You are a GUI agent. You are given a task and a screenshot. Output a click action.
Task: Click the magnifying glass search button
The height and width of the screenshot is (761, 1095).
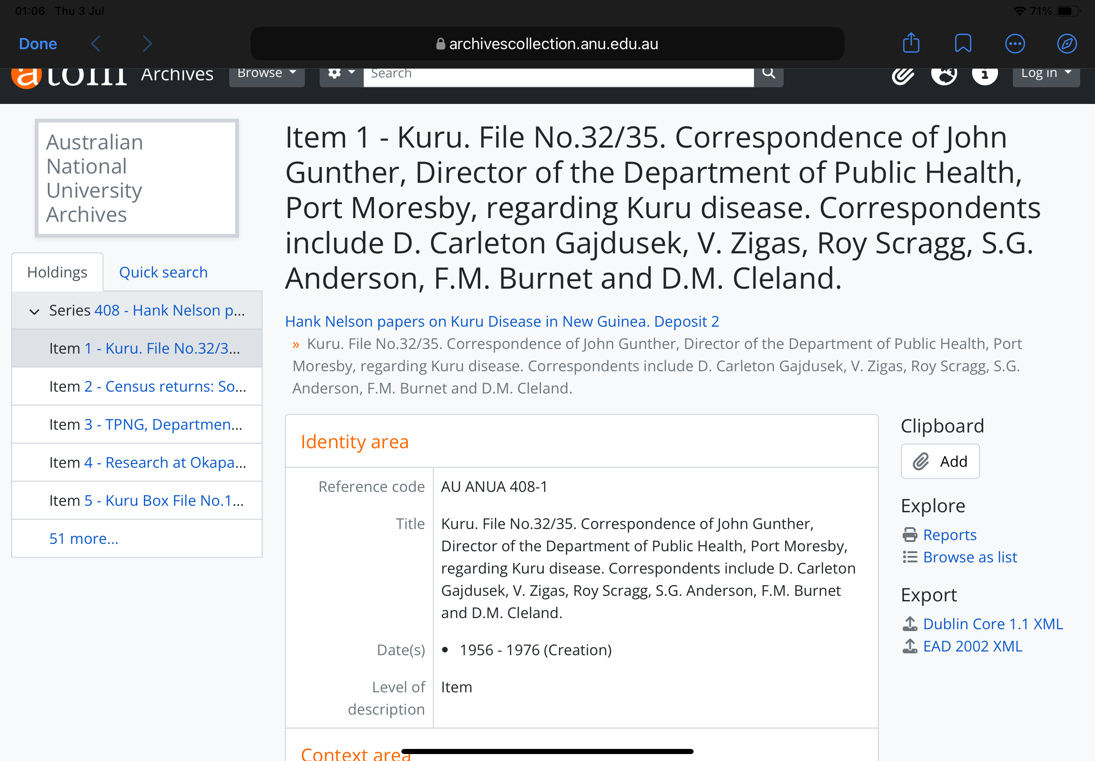(x=768, y=76)
